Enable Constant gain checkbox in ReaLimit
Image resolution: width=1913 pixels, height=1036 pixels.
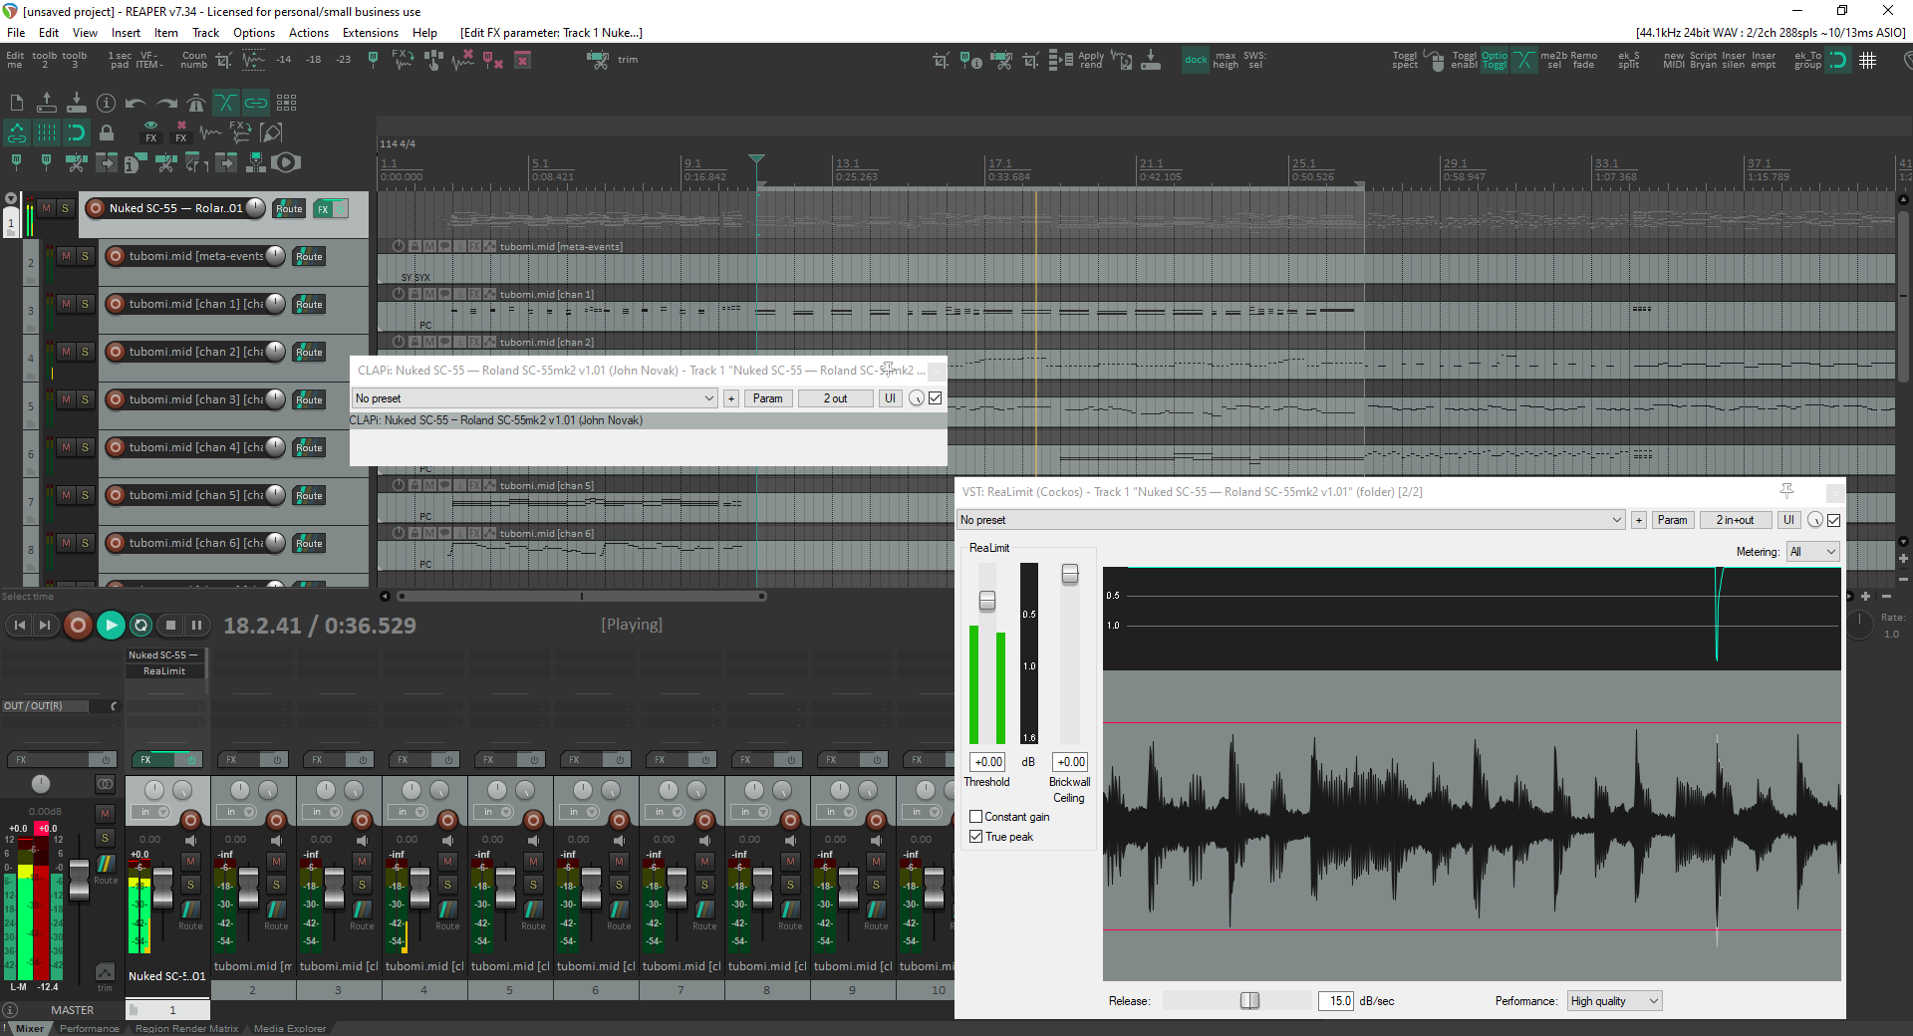click(976, 817)
